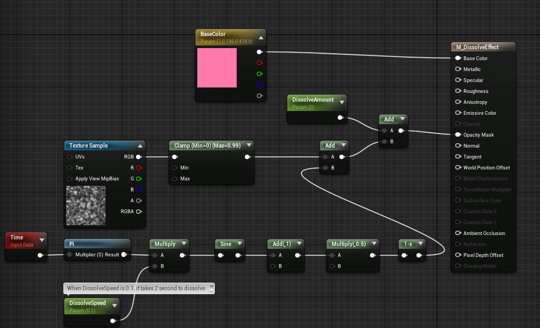Expand the Multiply(,0.5) node arrow
This screenshot has height=328, width=540.
click(x=374, y=243)
